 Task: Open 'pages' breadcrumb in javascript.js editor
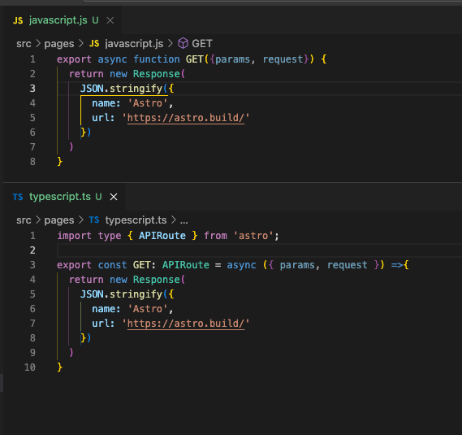[59, 44]
